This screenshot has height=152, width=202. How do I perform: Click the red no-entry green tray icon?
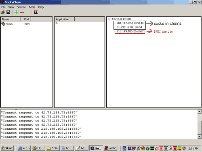(143, 148)
